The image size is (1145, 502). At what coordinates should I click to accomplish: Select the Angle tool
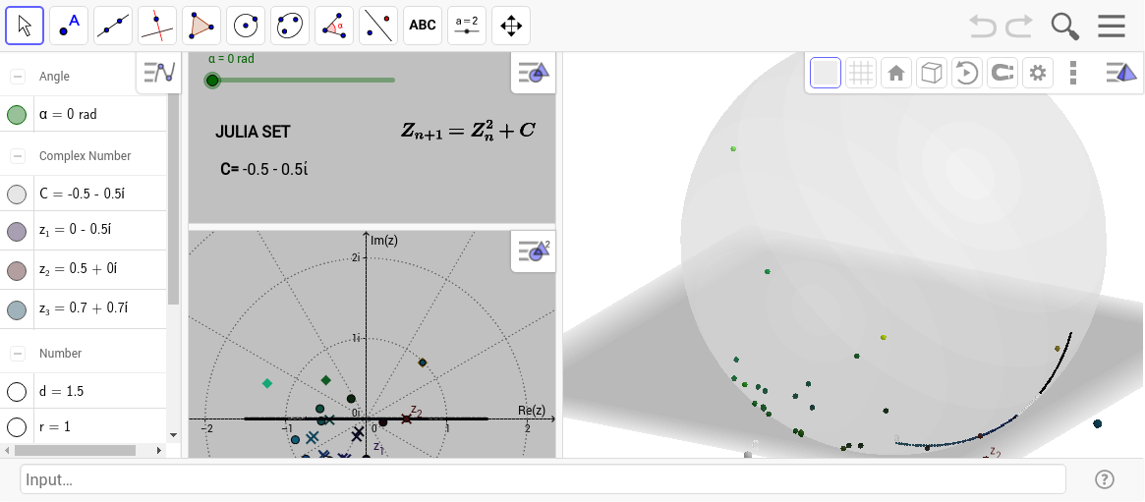tap(334, 26)
